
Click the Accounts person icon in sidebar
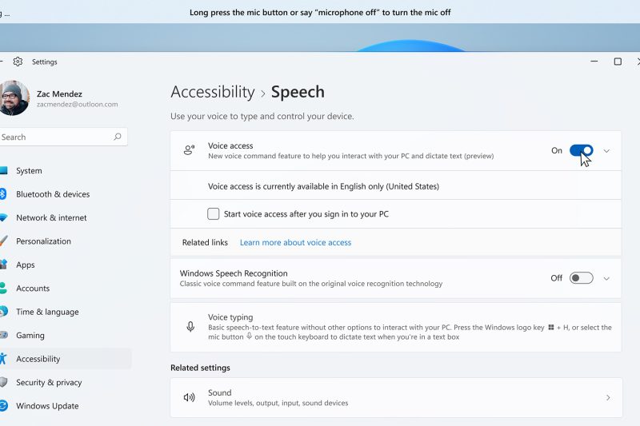[x=3, y=289]
